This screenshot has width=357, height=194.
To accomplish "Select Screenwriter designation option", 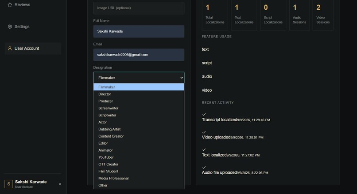I will click(139, 108).
